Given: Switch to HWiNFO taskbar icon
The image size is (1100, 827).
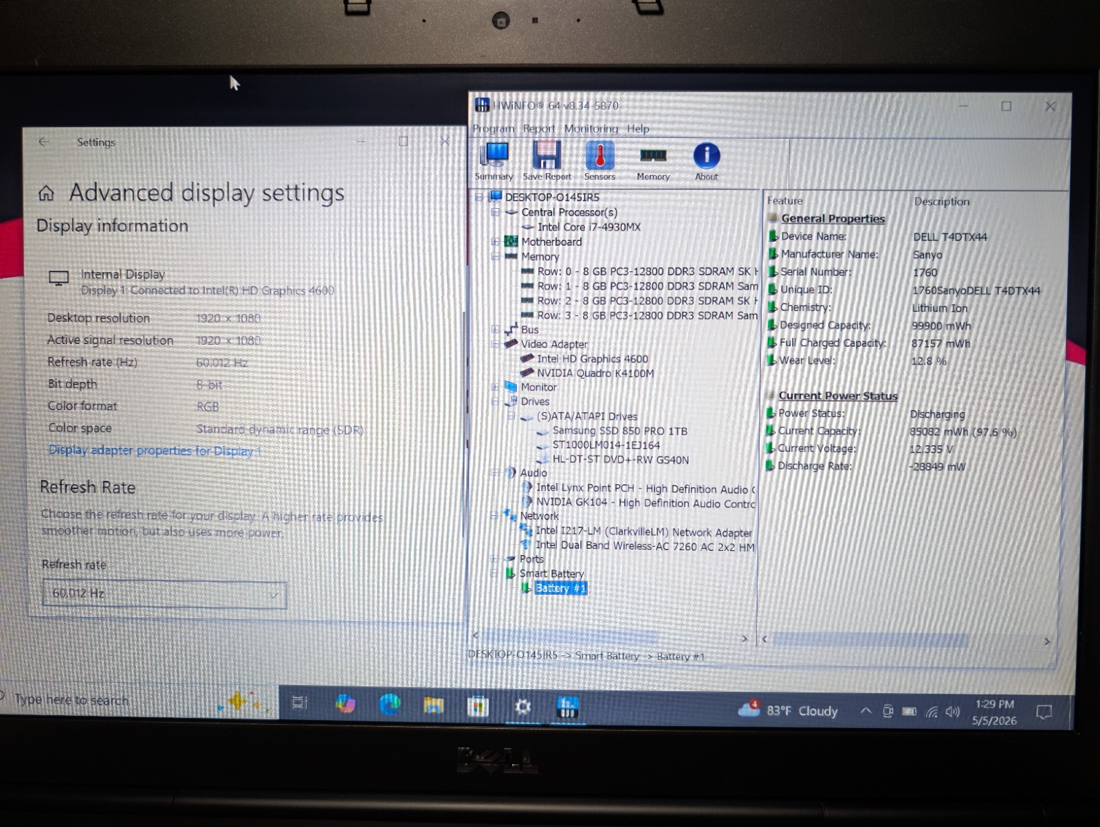Looking at the screenshot, I should click(x=568, y=707).
